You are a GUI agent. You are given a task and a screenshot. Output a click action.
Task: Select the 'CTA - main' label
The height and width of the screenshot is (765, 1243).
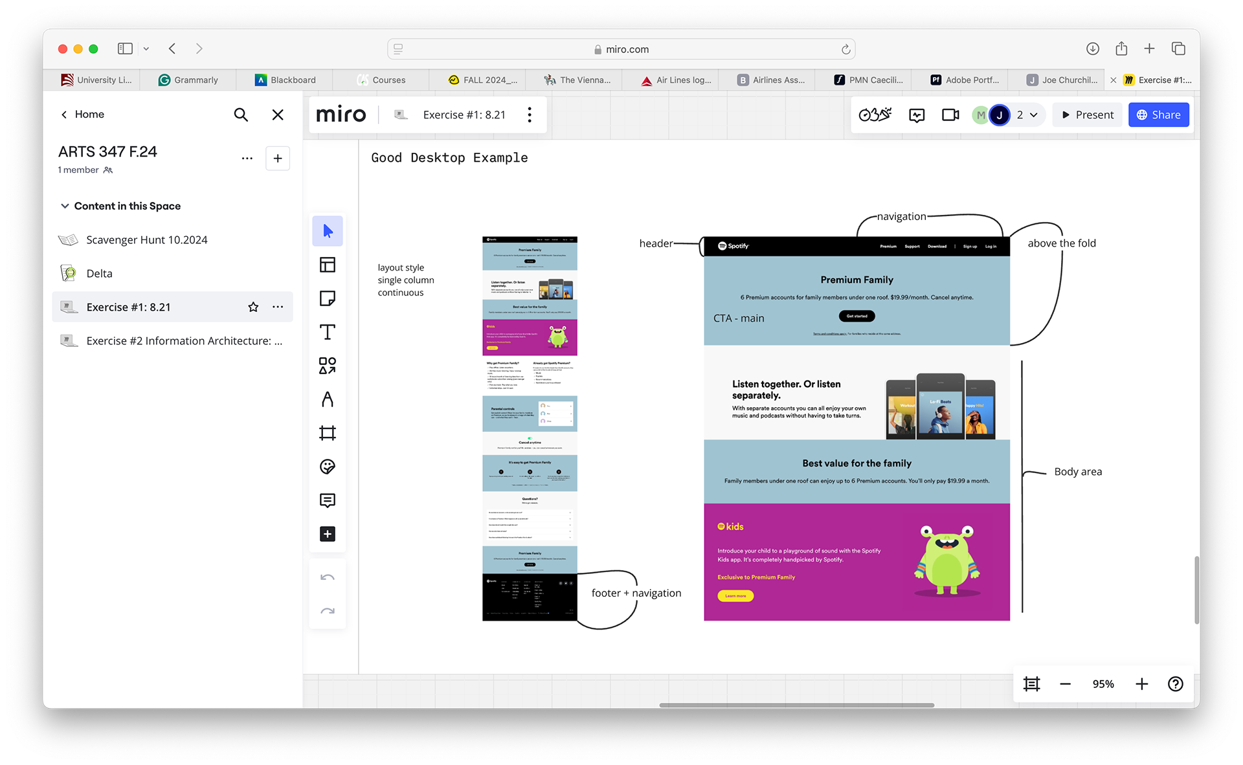(739, 318)
